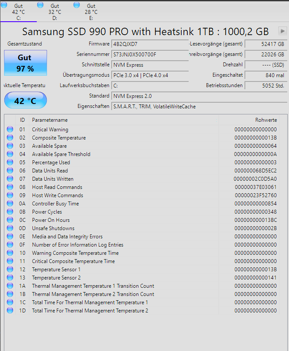Click status orb of Temperature Sensor 1 row

[10, 269]
